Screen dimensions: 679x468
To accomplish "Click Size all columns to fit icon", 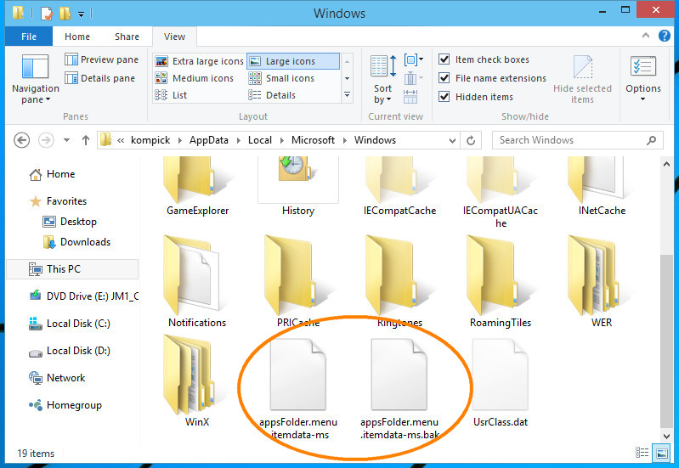I will pos(410,96).
